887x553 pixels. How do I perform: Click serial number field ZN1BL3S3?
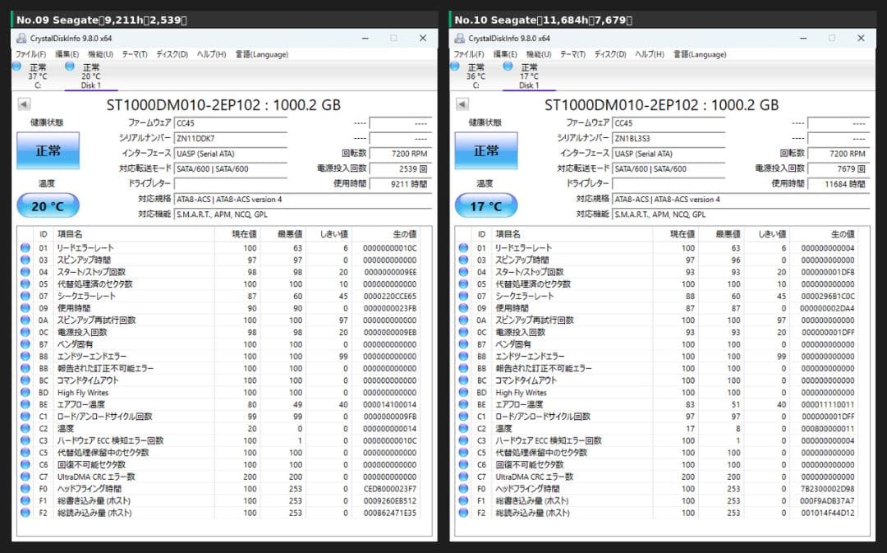tap(669, 138)
